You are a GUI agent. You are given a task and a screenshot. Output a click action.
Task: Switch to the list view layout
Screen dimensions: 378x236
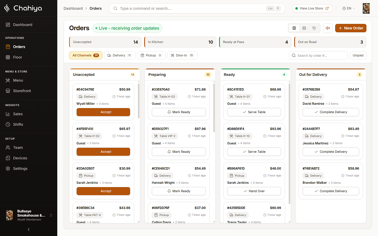304,28
